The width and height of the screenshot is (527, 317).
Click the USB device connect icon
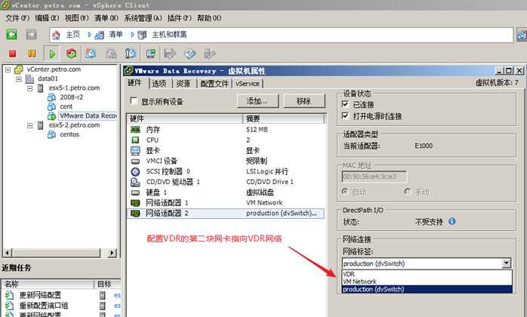(209, 54)
